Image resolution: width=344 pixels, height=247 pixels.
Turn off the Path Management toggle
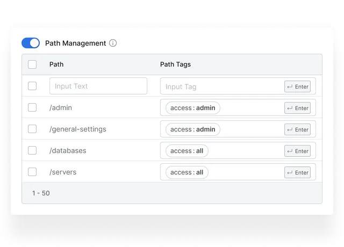(31, 43)
